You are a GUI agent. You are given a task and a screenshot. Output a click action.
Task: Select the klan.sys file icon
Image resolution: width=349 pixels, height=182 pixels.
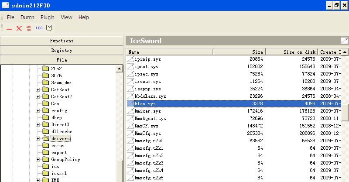pyautogui.click(x=130, y=104)
